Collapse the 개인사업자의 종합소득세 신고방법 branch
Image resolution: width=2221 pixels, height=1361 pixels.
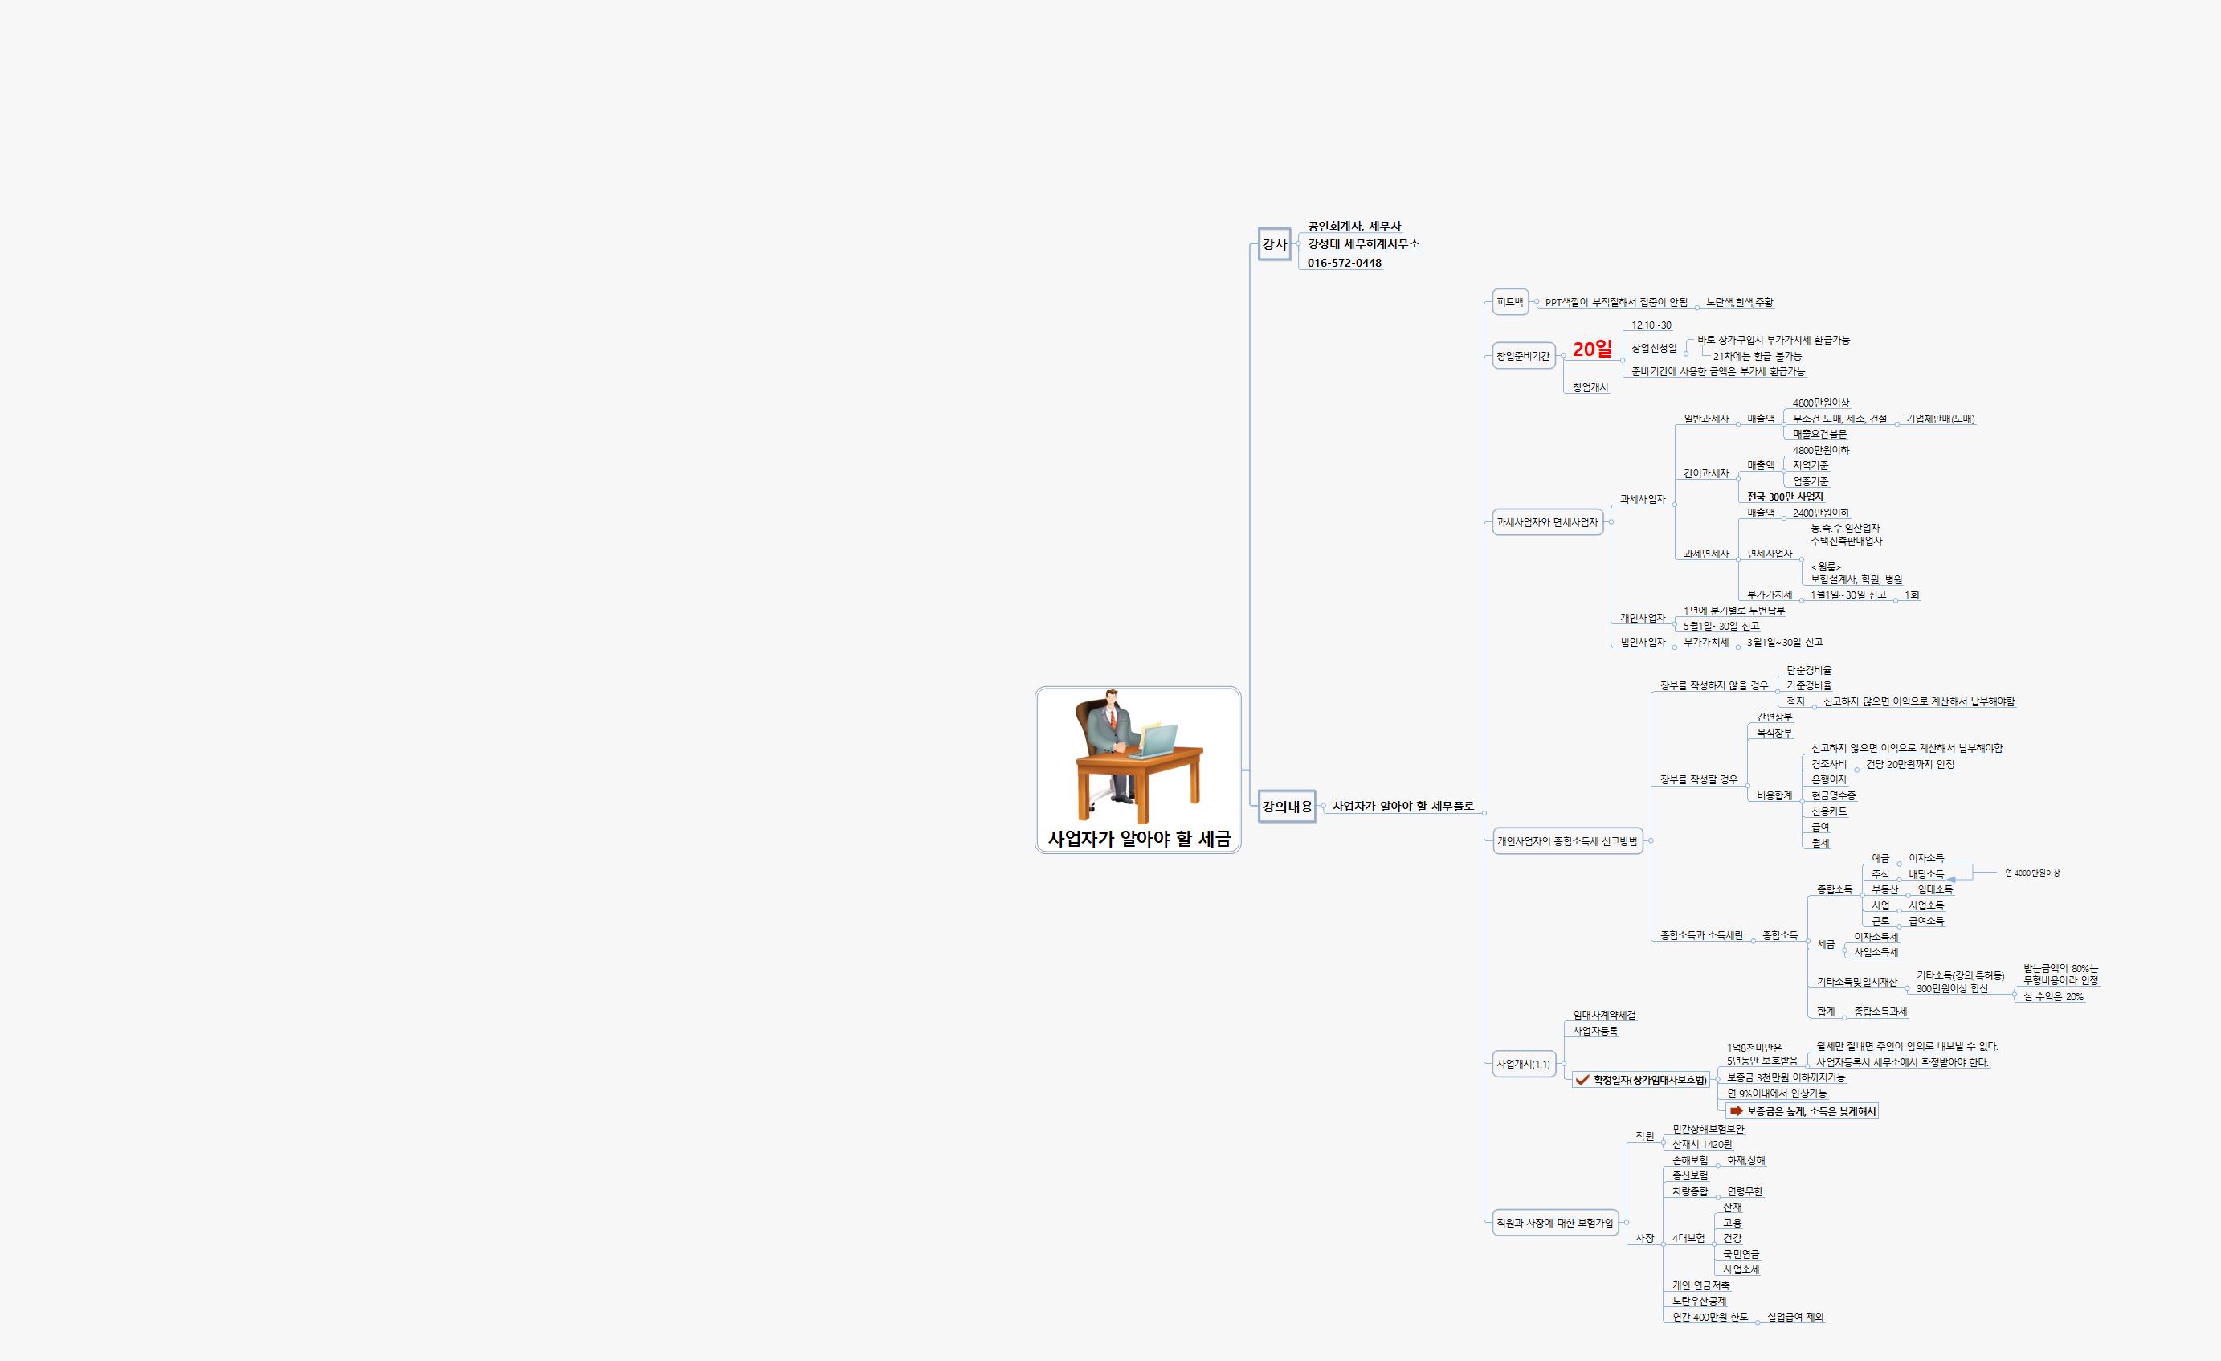[x=1651, y=841]
